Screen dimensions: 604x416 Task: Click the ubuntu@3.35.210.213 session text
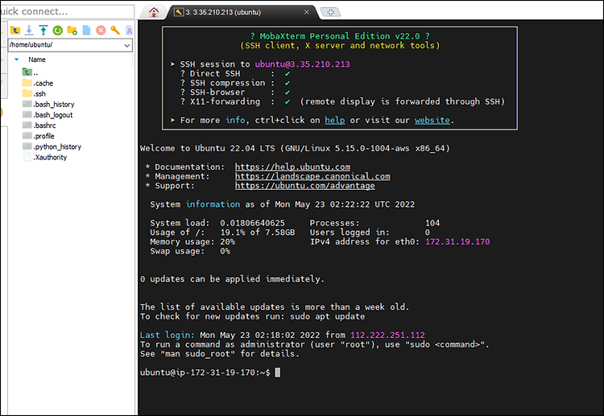(x=302, y=64)
